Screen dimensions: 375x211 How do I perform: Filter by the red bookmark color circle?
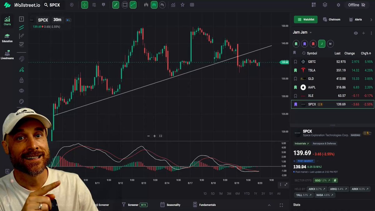[313, 44]
